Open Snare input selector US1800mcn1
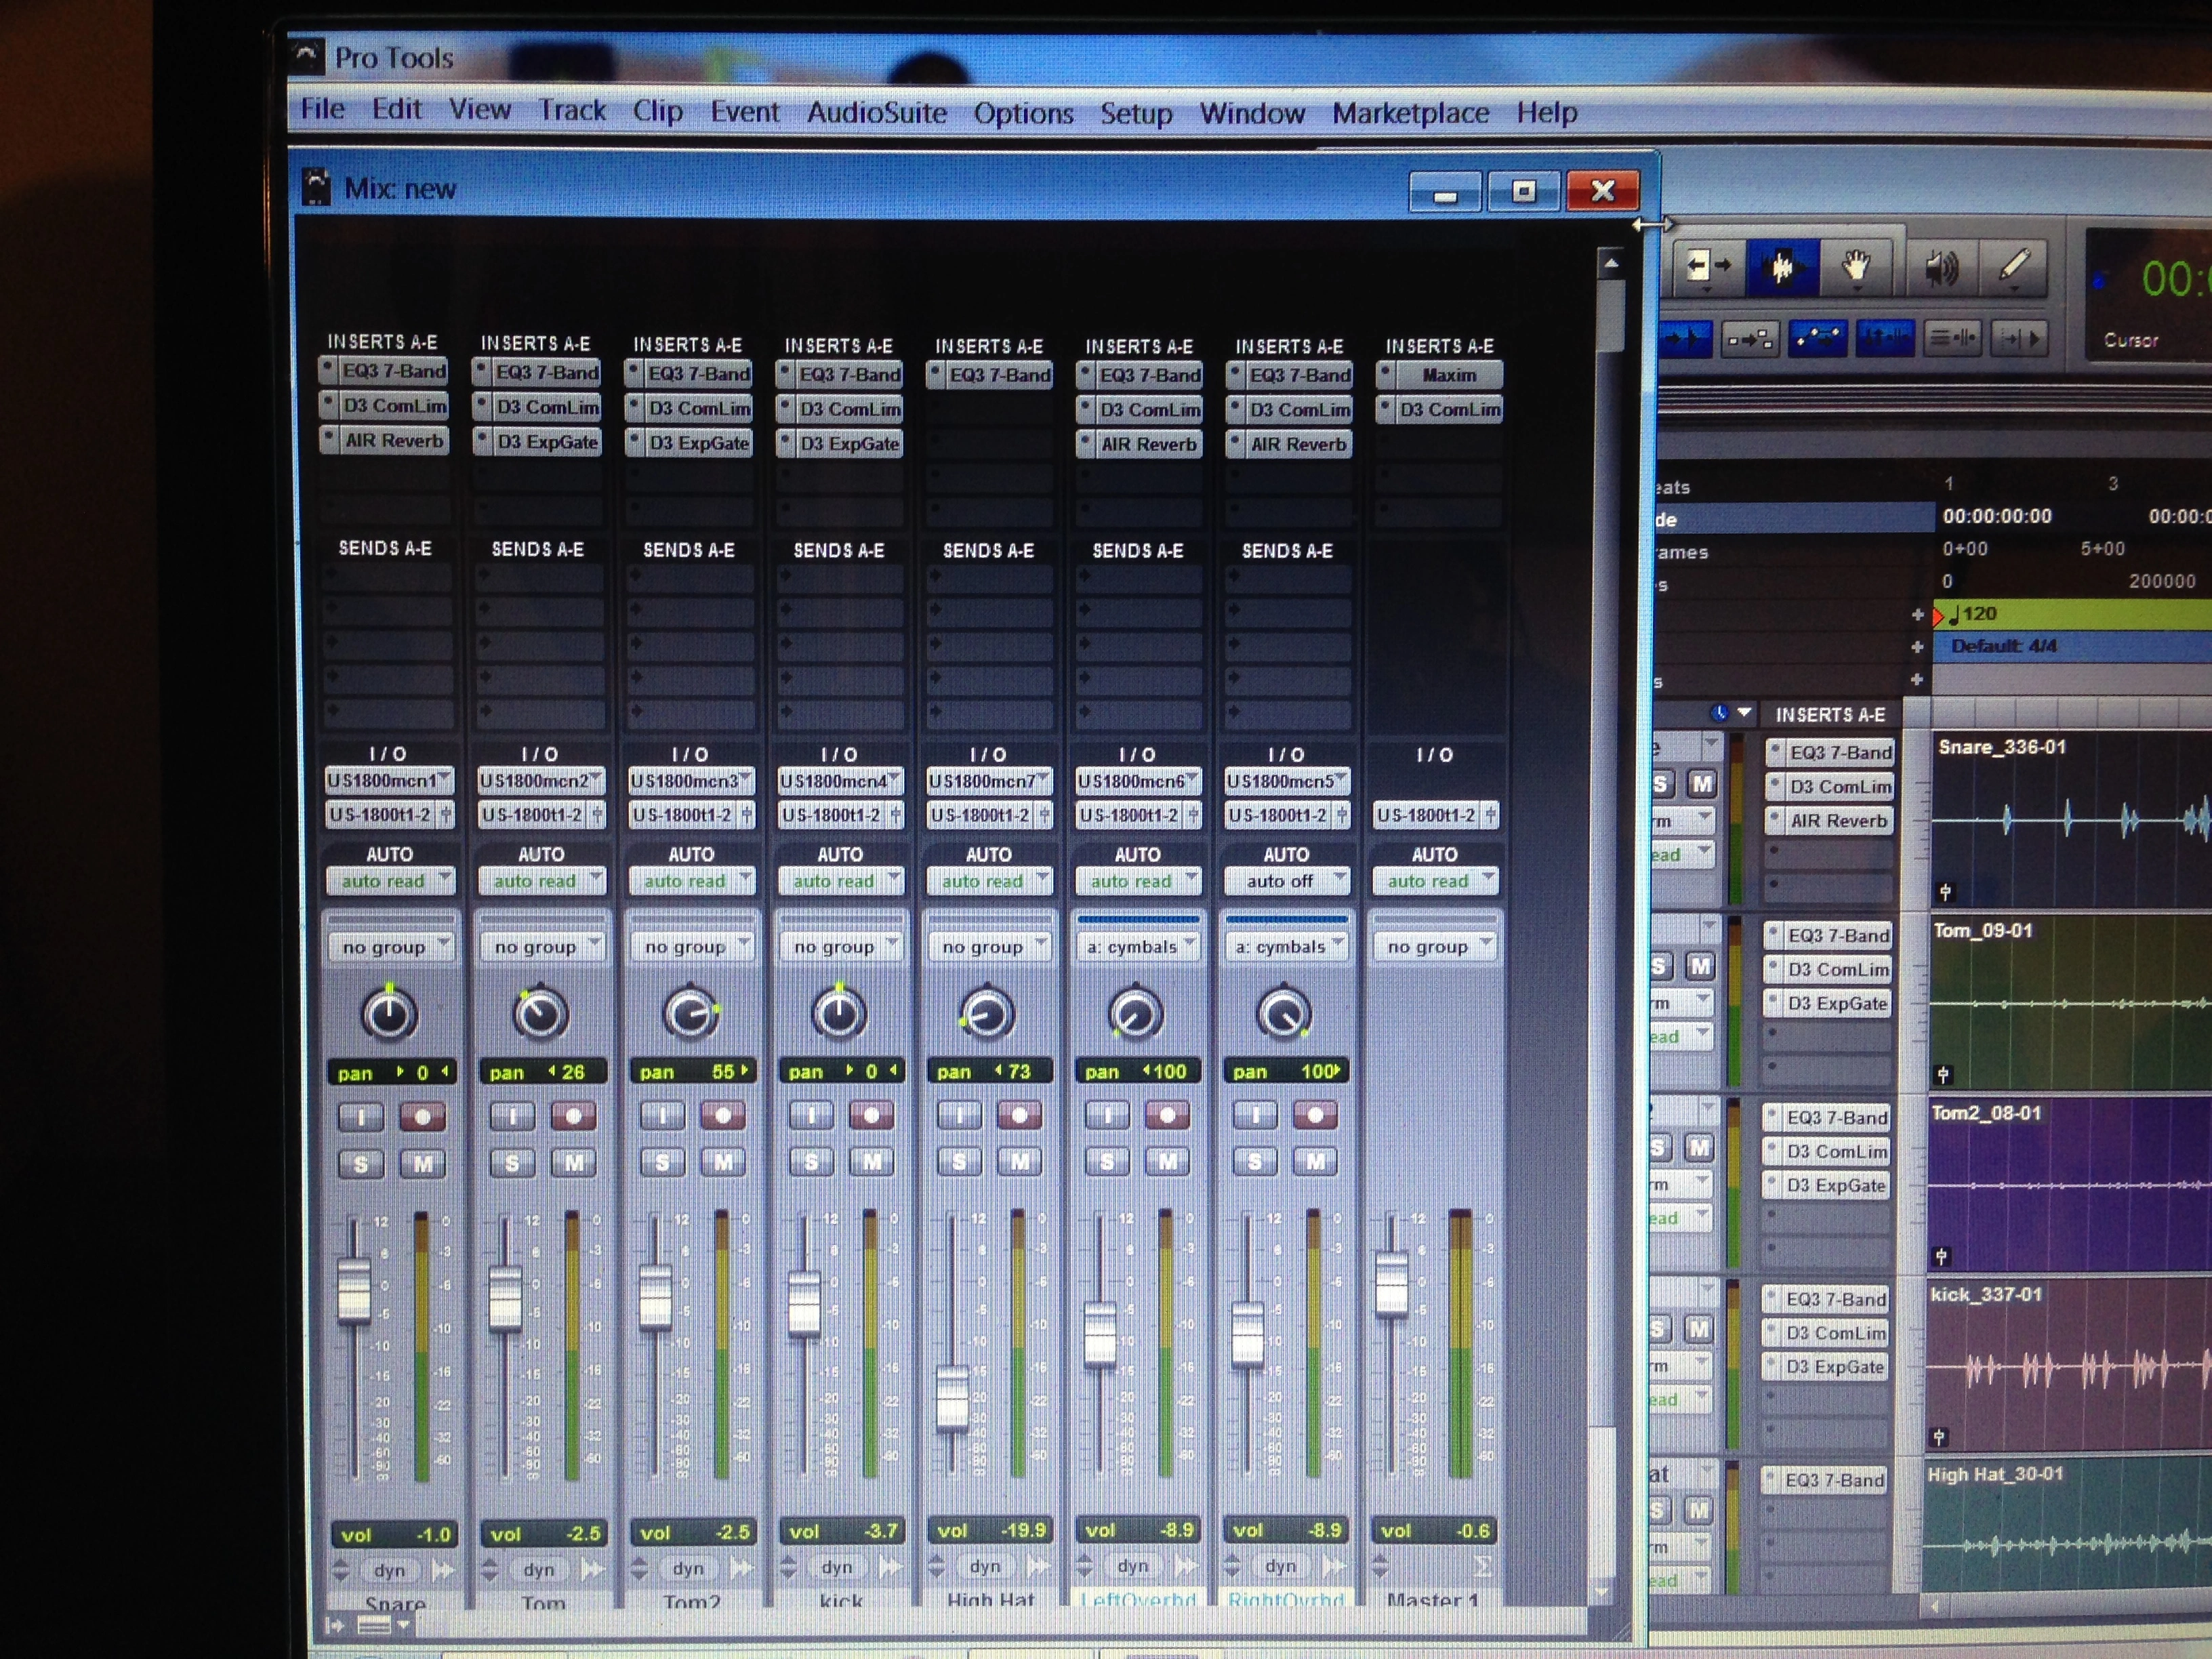This screenshot has width=2212, height=1659. pyautogui.click(x=389, y=780)
